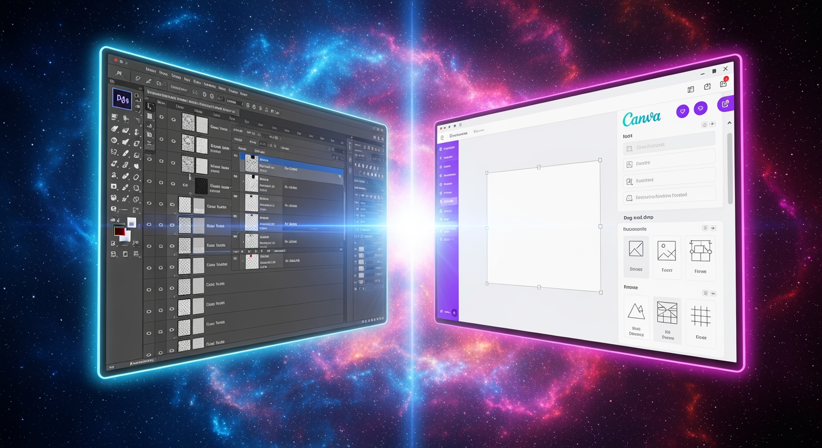
Task: Click the vertical scrollbar of Canva's right panel
Action: [x=730, y=168]
